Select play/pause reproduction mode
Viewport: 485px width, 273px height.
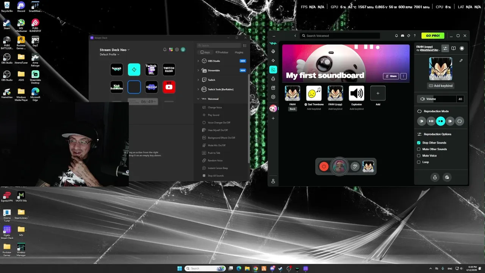(x=431, y=121)
